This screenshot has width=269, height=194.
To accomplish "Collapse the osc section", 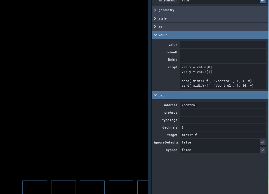I will tap(210, 95).
